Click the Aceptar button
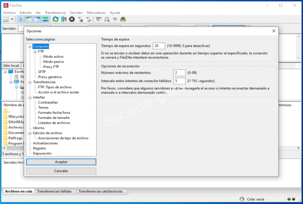 [x=61, y=162]
